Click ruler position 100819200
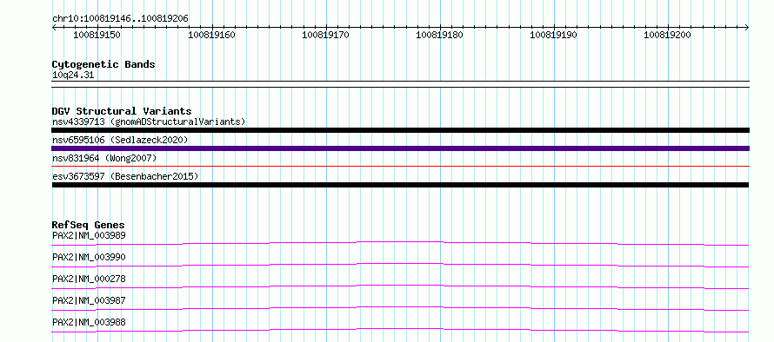This screenshot has height=342, width=774. (667, 36)
